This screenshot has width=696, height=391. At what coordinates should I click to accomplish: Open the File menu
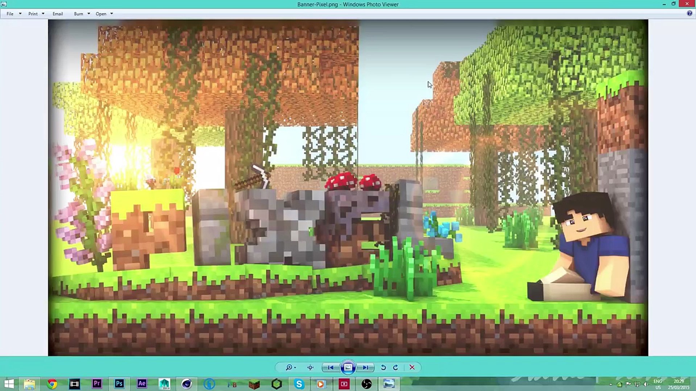click(x=10, y=14)
